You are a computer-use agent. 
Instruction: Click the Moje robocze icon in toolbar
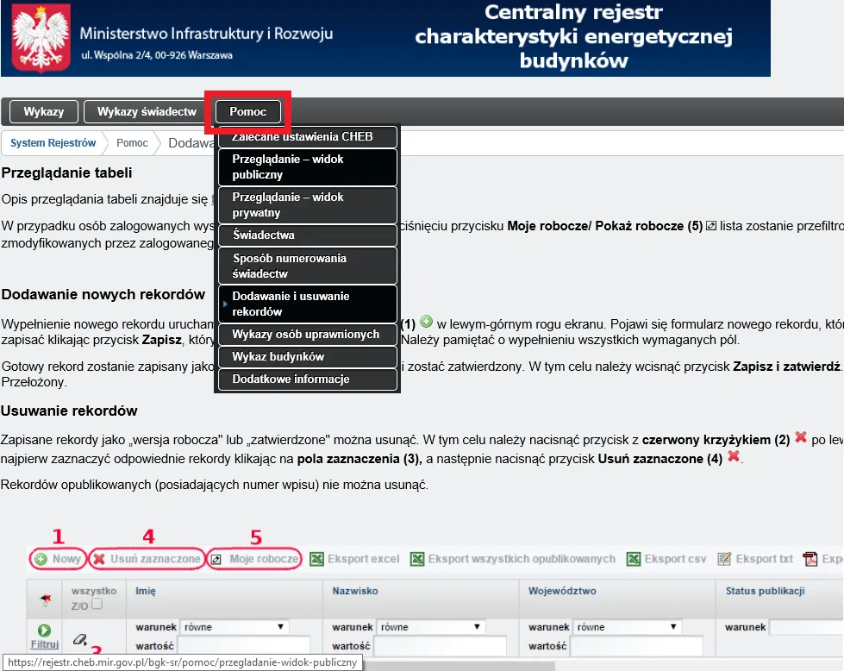[x=218, y=559]
